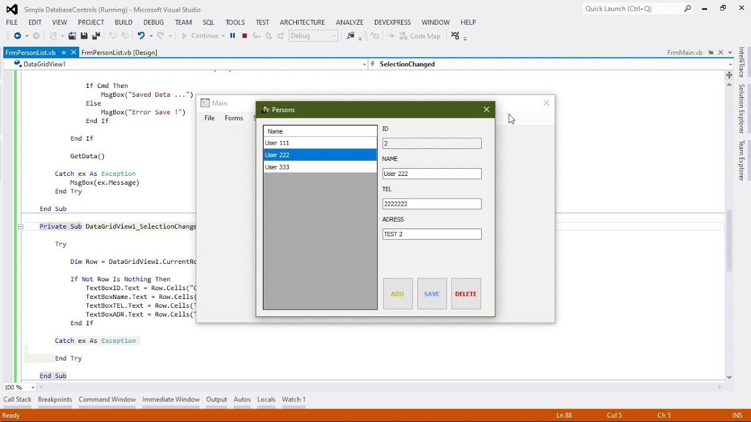The width and height of the screenshot is (751, 422).
Task: Open the Watch 1 panel tab
Action: tap(293, 399)
